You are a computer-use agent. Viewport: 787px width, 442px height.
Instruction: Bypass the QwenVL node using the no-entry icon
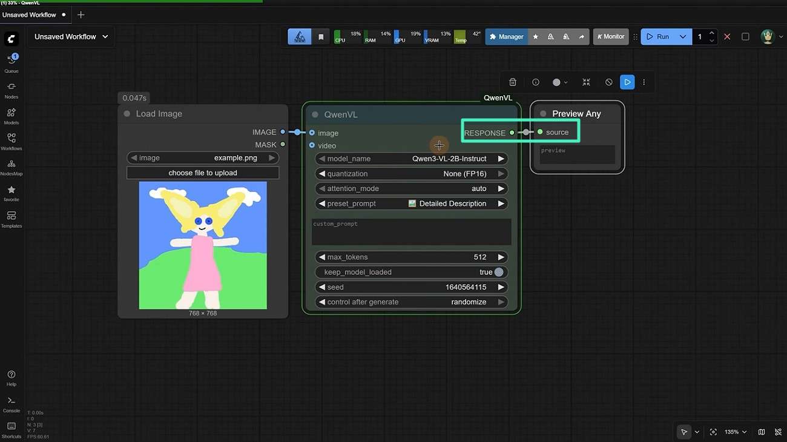point(608,82)
